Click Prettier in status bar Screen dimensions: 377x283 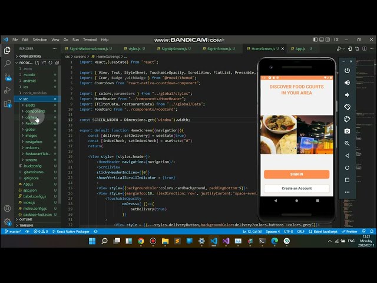(349, 232)
